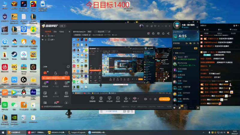Toggle microphone at League client bottom bar

(x=185, y=108)
